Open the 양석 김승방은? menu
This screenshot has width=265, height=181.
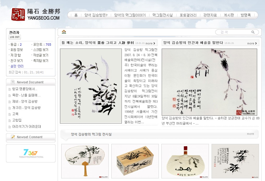[x=96, y=15]
